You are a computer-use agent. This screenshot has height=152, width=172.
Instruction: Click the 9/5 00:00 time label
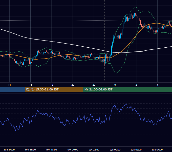tap(115, 149)
